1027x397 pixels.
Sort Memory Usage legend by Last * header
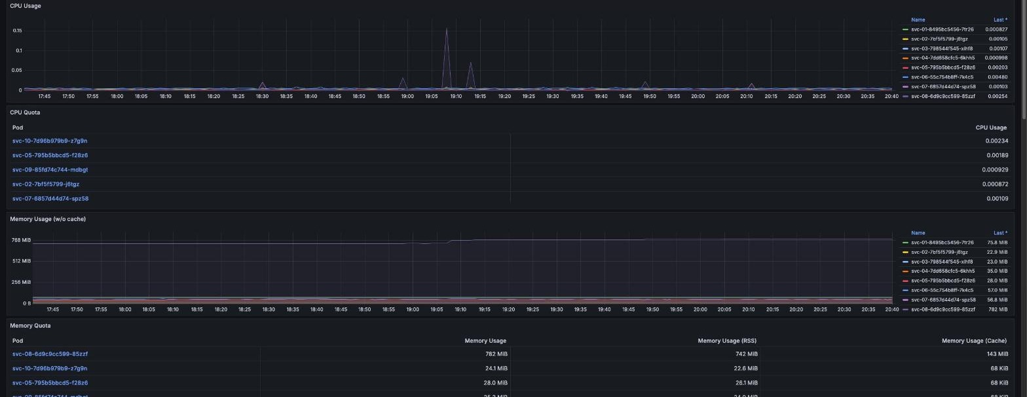coord(1000,233)
